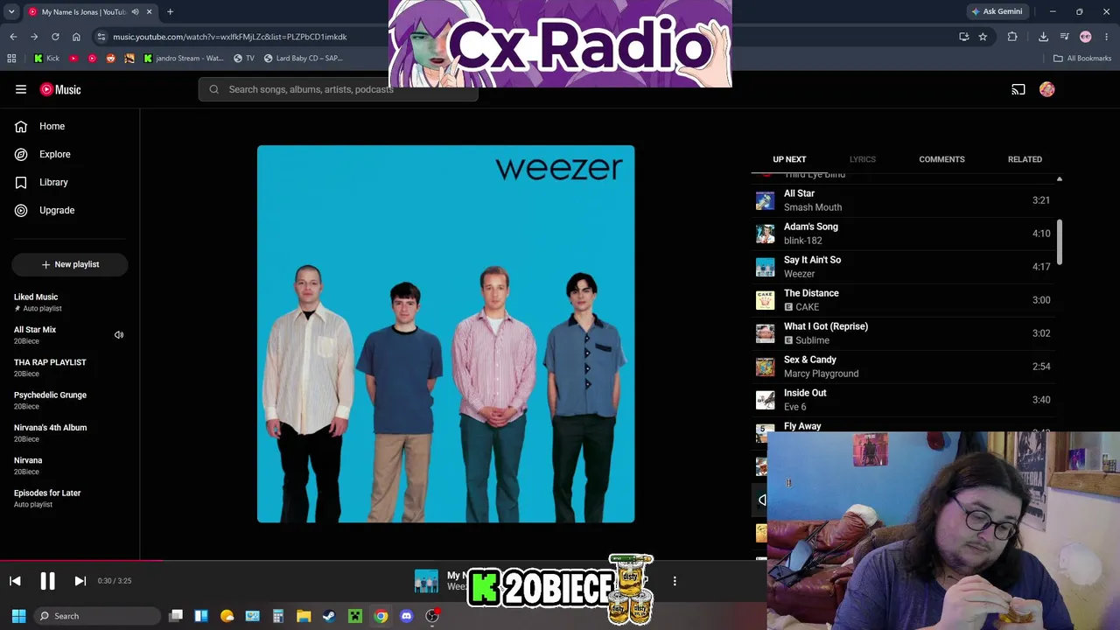Switch to the RELATED tab
The image size is (1120, 630).
click(1025, 159)
